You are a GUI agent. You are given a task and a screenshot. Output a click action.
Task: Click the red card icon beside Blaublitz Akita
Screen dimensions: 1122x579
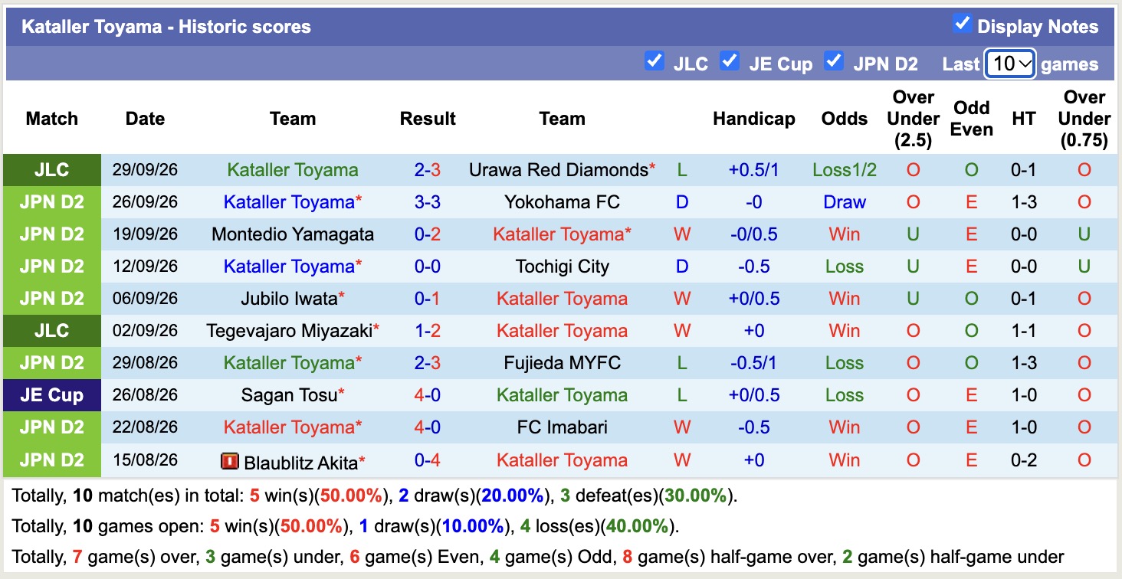coord(230,462)
